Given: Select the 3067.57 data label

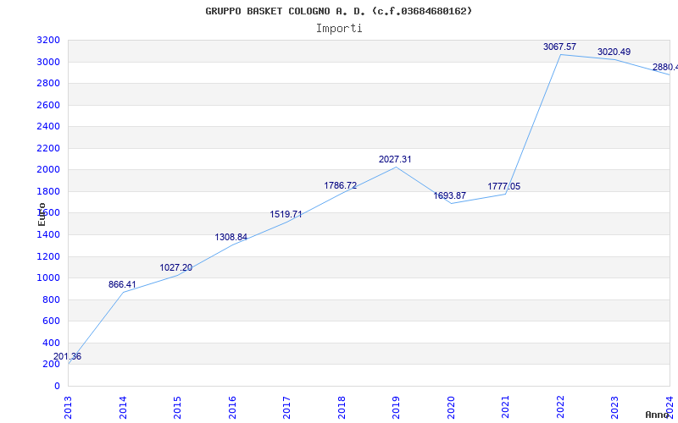Looking at the screenshot, I should tap(560, 47).
